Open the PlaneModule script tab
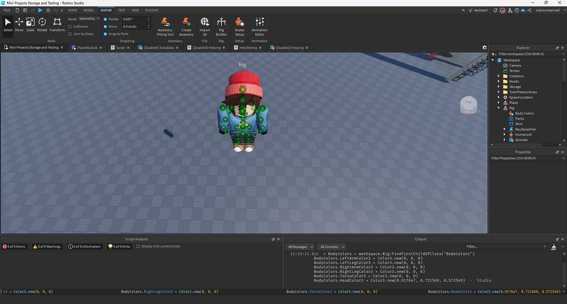Viewport: 567px width, 304px height. (87, 48)
